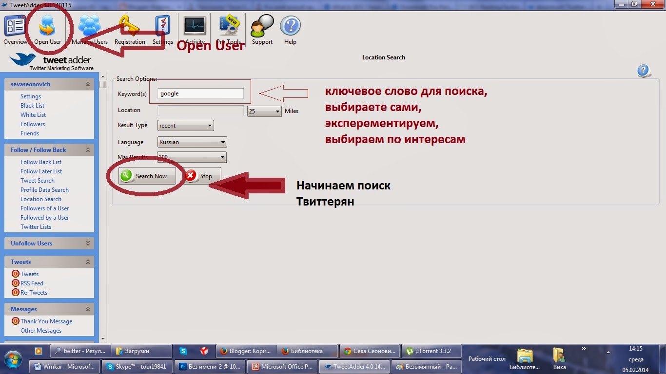Open the Overview toolbar icon
This screenshot has height=374, width=666.
point(16,30)
